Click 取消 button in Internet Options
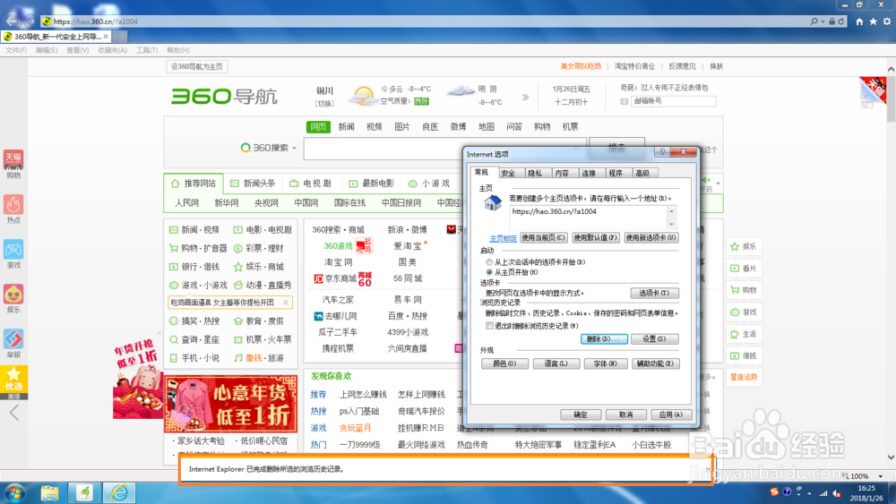The width and height of the screenshot is (896, 504). 625,415
